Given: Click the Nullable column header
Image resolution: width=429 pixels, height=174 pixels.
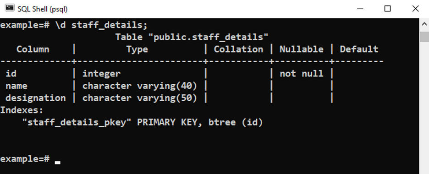Looking at the screenshot, I should [301, 49].
